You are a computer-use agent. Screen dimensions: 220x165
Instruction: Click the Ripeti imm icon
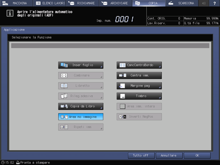pyautogui.click(x=64, y=127)
